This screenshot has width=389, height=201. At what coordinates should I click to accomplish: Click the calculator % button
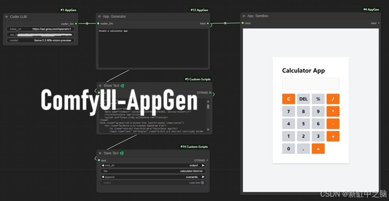(x=318, y=99)
